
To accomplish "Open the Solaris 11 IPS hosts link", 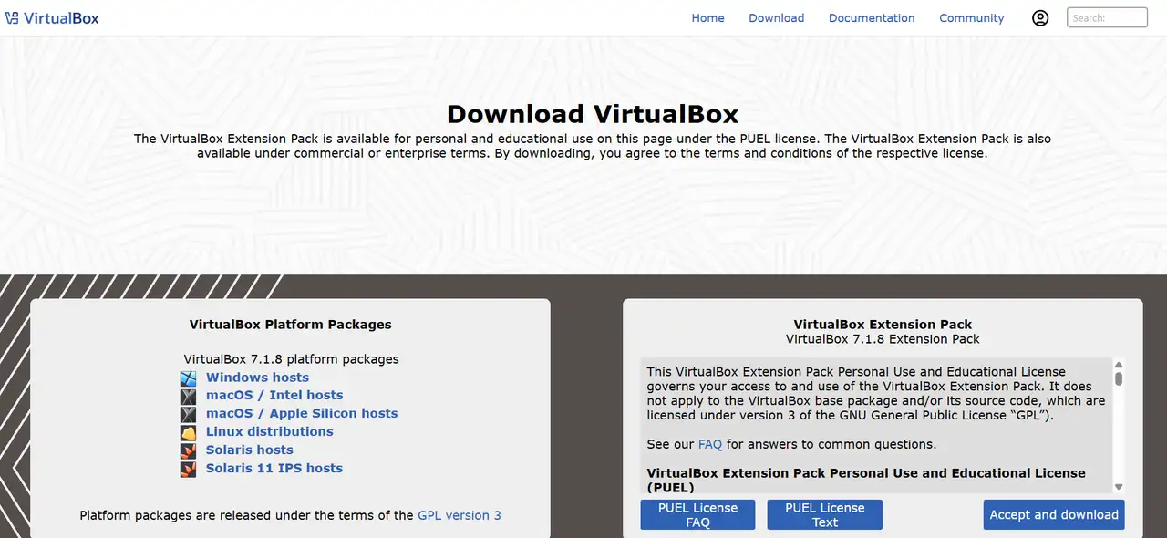I will [274, 468].
